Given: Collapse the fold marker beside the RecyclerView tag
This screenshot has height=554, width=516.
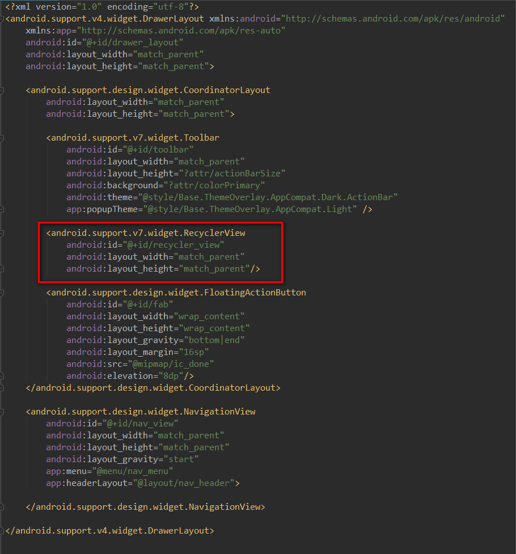Looking at the screenshot, I should tap(2, 234).
